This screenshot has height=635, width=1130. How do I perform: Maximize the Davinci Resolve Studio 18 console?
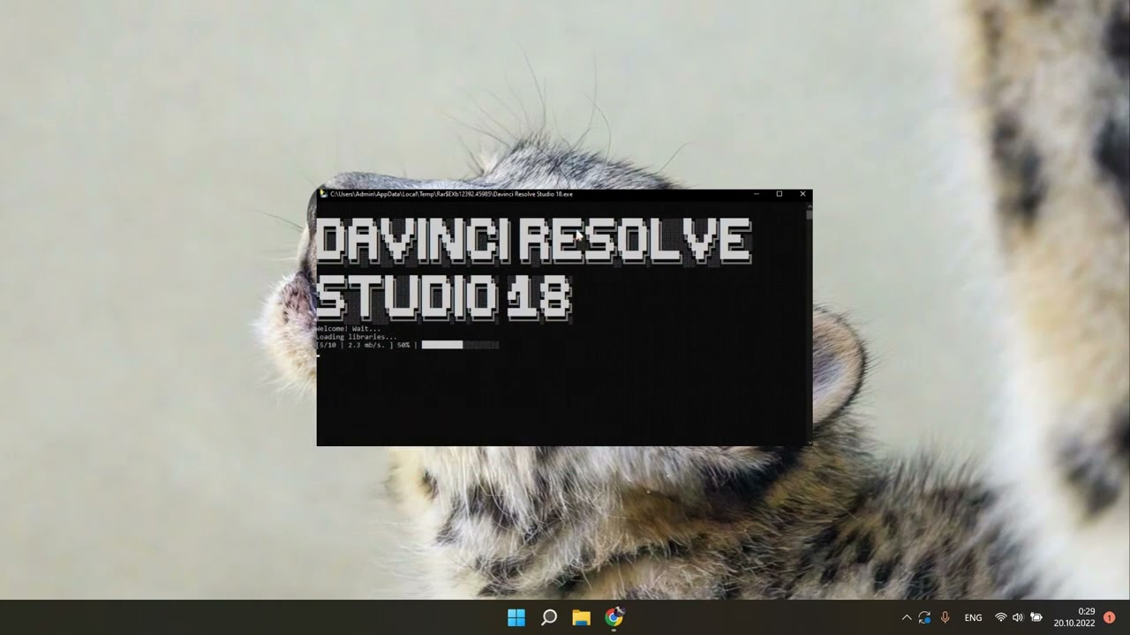coord(780,194)
